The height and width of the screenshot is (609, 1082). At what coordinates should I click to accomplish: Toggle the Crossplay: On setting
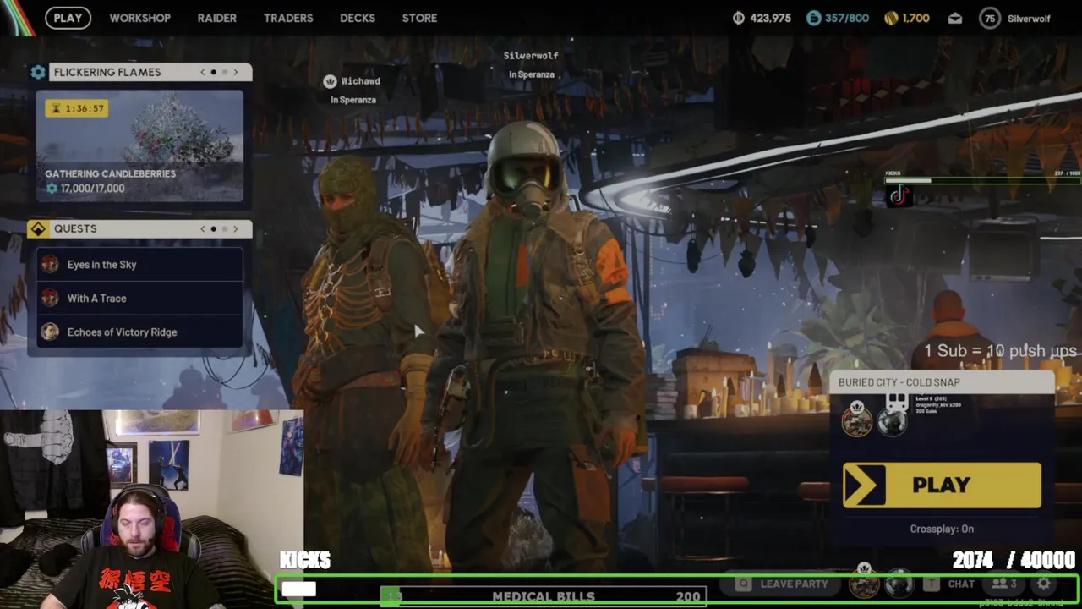click(x=942, y=529)
